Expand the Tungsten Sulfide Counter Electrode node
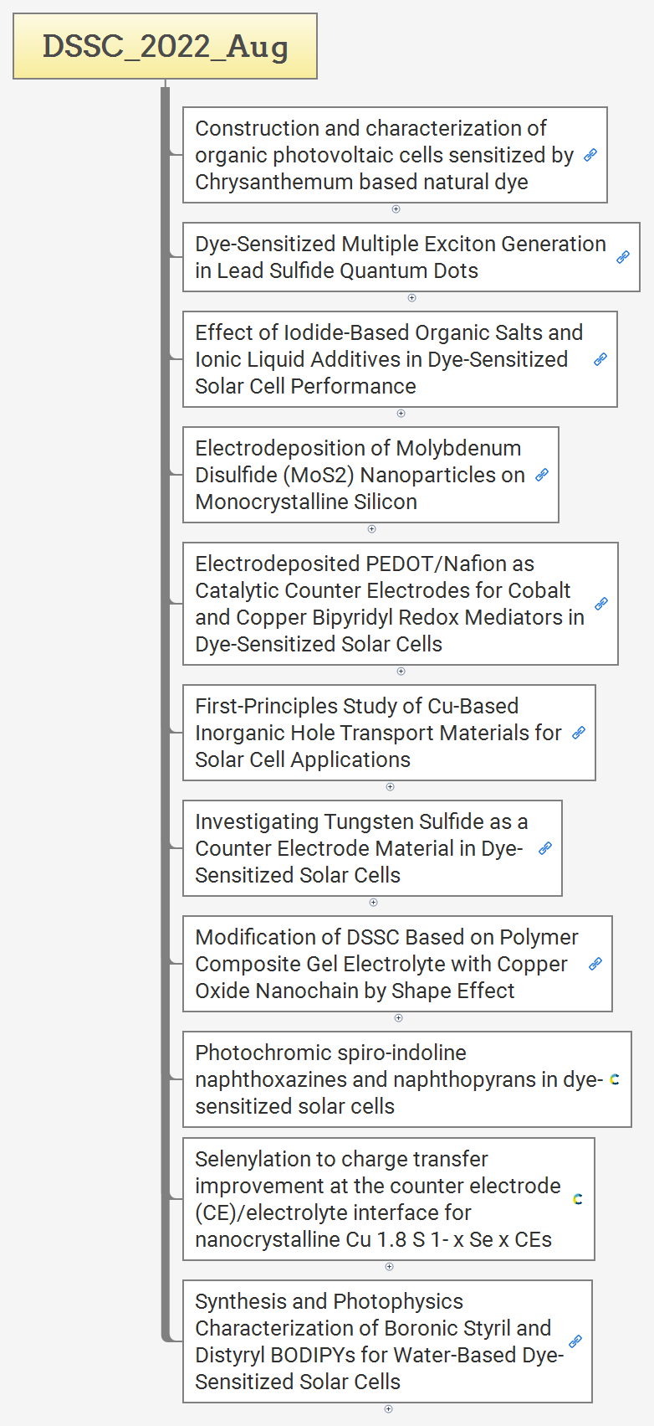The height and width of the screenshot is (1426, 654). [x=374, y=903]
